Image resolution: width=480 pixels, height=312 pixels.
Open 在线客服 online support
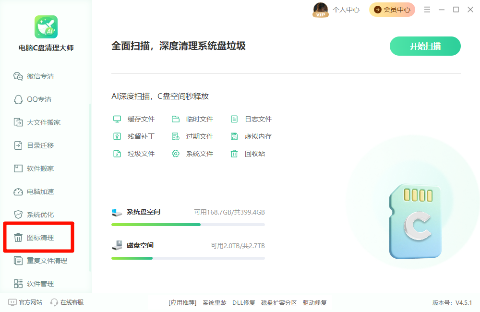tap(72, 302)
